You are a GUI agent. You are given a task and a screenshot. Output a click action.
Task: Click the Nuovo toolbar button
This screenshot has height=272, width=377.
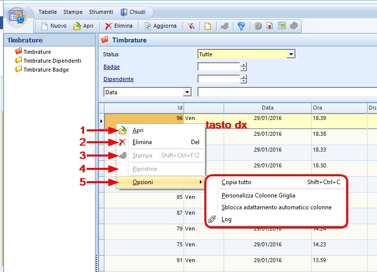coord(53,26)
